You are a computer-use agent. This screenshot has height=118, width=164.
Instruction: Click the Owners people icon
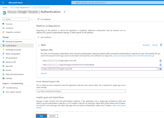4,70
